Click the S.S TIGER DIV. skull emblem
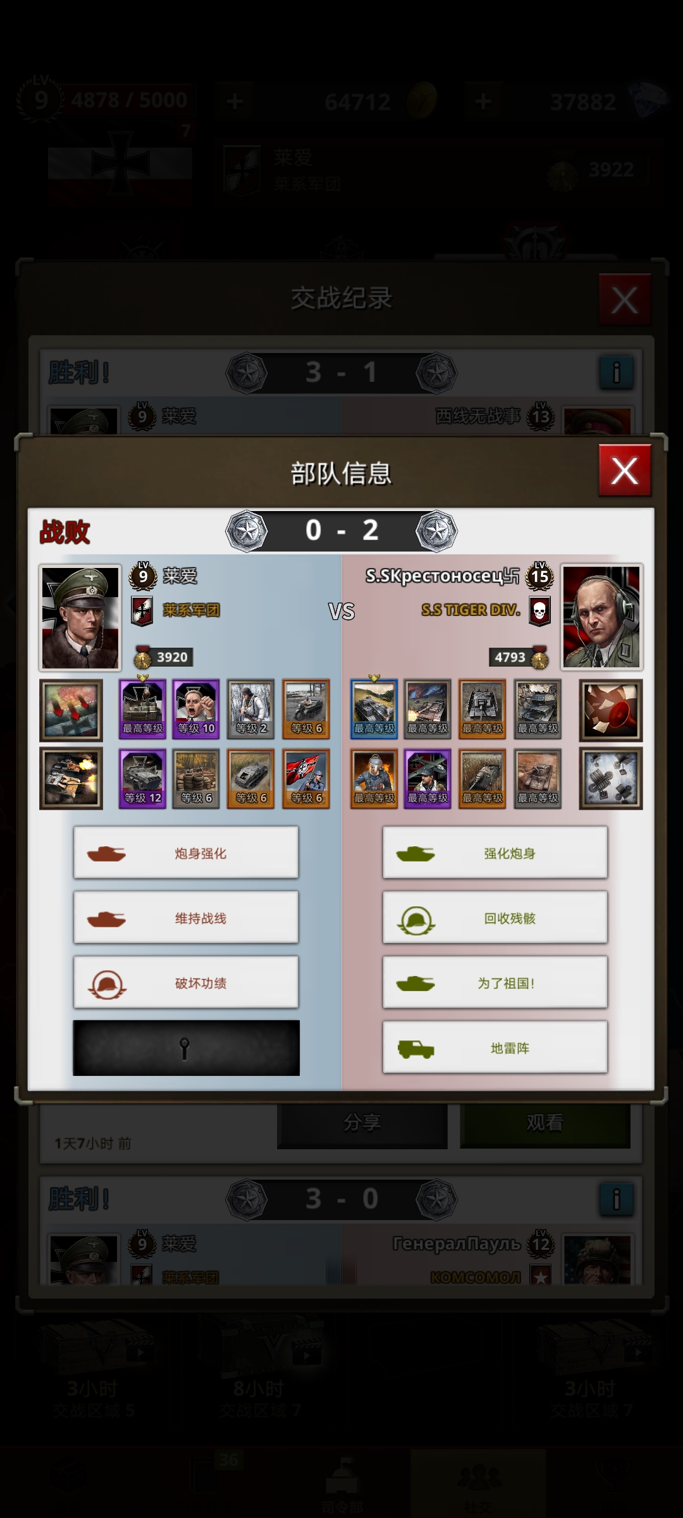The image size is (683, 1518). [x=539, y=611]
